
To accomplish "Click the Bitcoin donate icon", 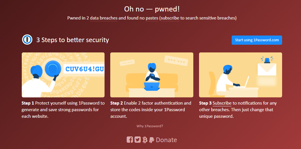I will point(145,140).
